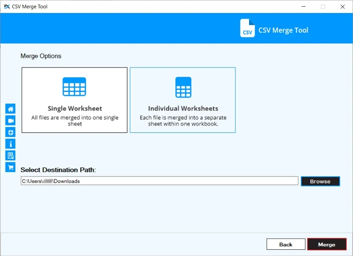The image size is (353, 256).
Task: Click the Single Worksheet spreadsheet icon
Action: point(74,86)
